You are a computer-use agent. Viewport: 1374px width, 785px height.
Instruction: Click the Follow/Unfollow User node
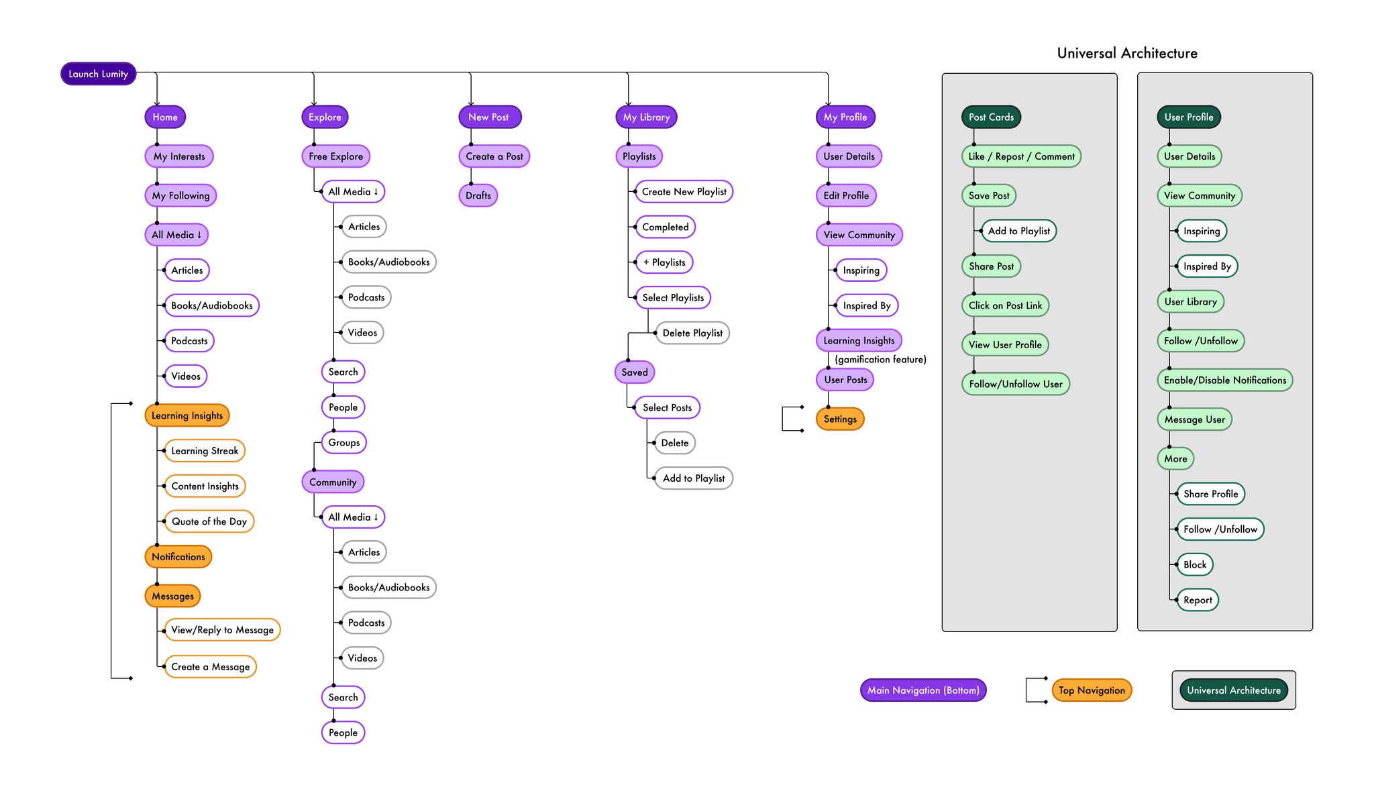[1016, 384]
